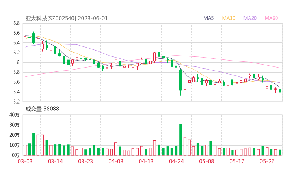Select the 5.6 price axis label
This screenshot has width=286, height=170.
pos(16,82)
